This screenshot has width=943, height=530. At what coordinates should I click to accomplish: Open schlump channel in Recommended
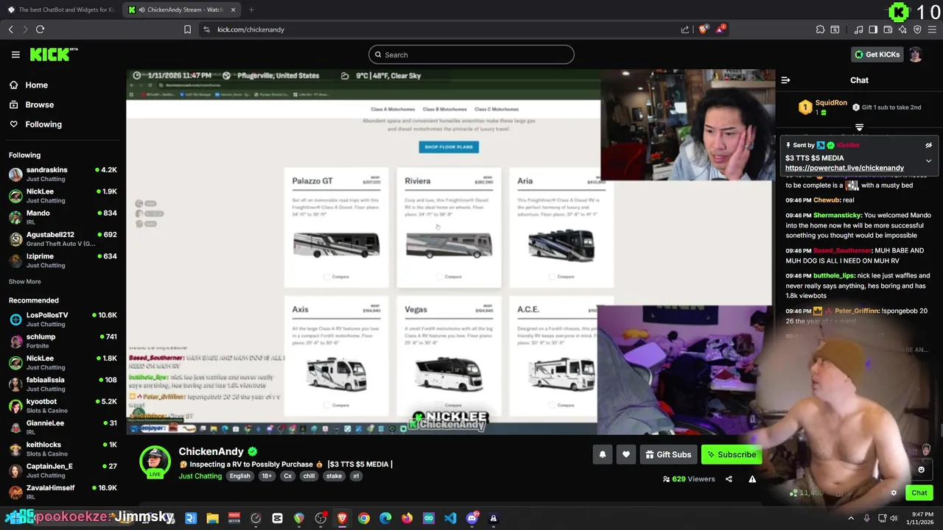[x=63, y=341]
